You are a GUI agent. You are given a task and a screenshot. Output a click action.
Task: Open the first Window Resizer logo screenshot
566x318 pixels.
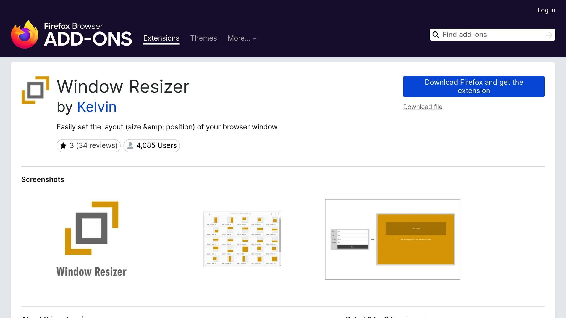pyautogui.click(x=92, y=239)
